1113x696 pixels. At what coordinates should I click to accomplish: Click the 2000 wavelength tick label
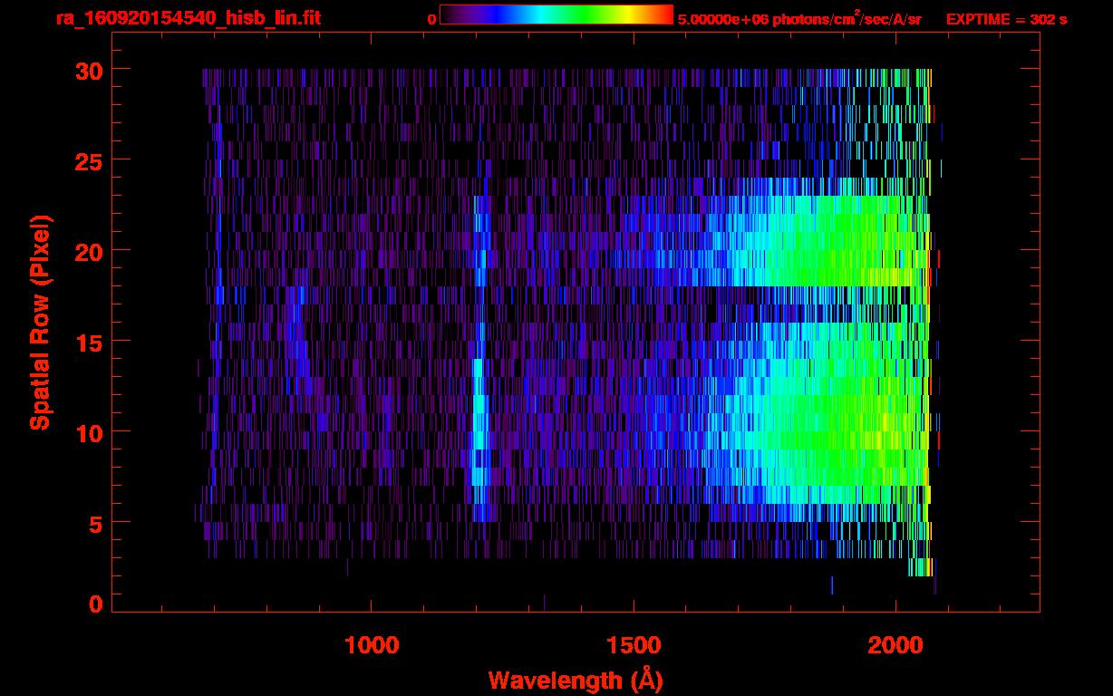click(x=895, y=645)
